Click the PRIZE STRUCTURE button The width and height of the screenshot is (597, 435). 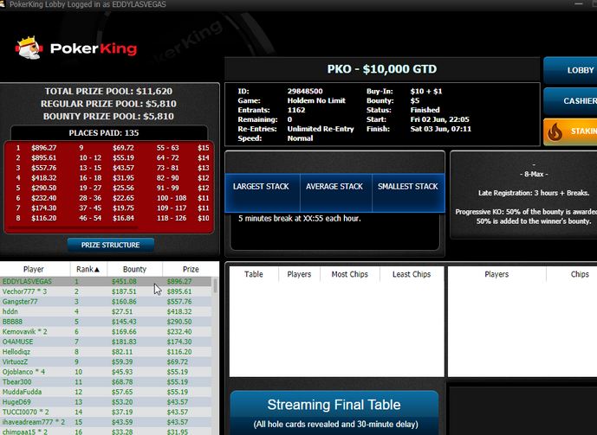110,245
